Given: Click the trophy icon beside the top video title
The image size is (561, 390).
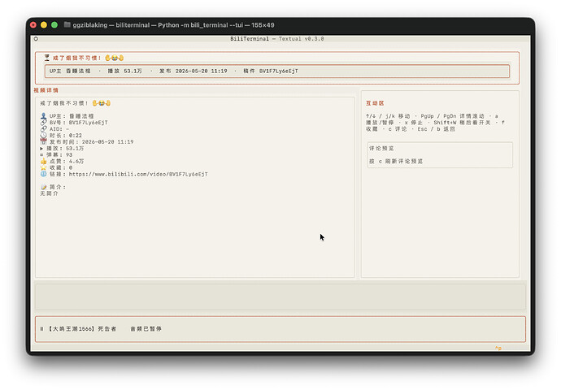Looking at the screenshot, I should (47, 58).
